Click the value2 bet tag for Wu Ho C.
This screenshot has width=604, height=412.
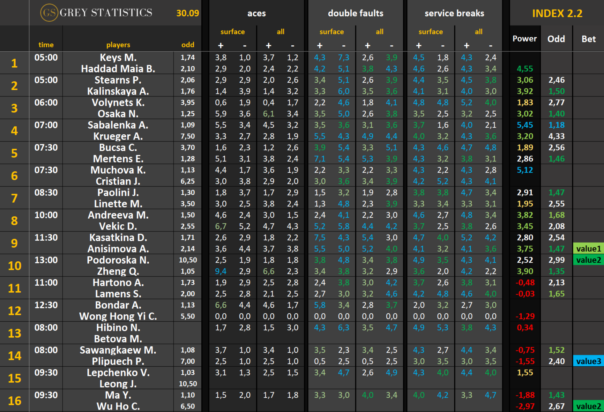(x=588, y=406)
